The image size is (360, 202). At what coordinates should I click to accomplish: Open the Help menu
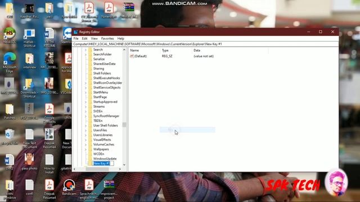click(x=121, y=39)
